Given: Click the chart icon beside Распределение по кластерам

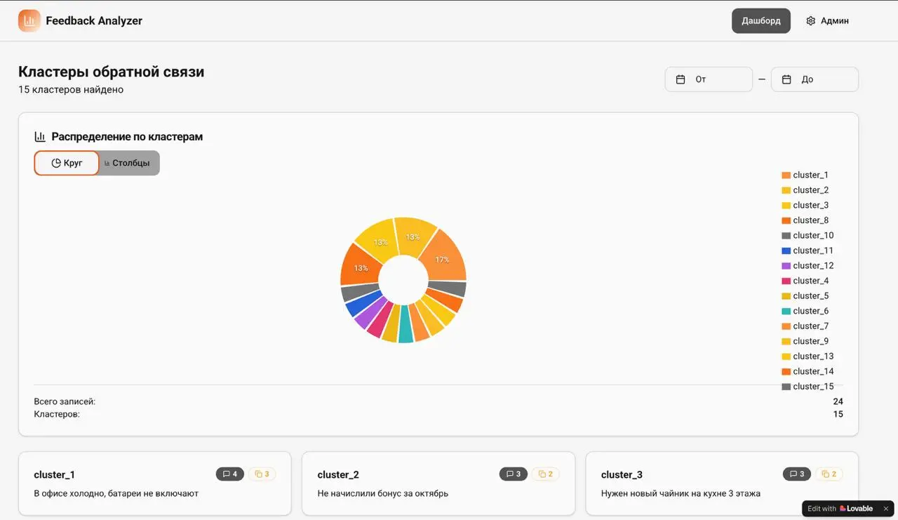Looking at the screenshot, I should (40, 137).
